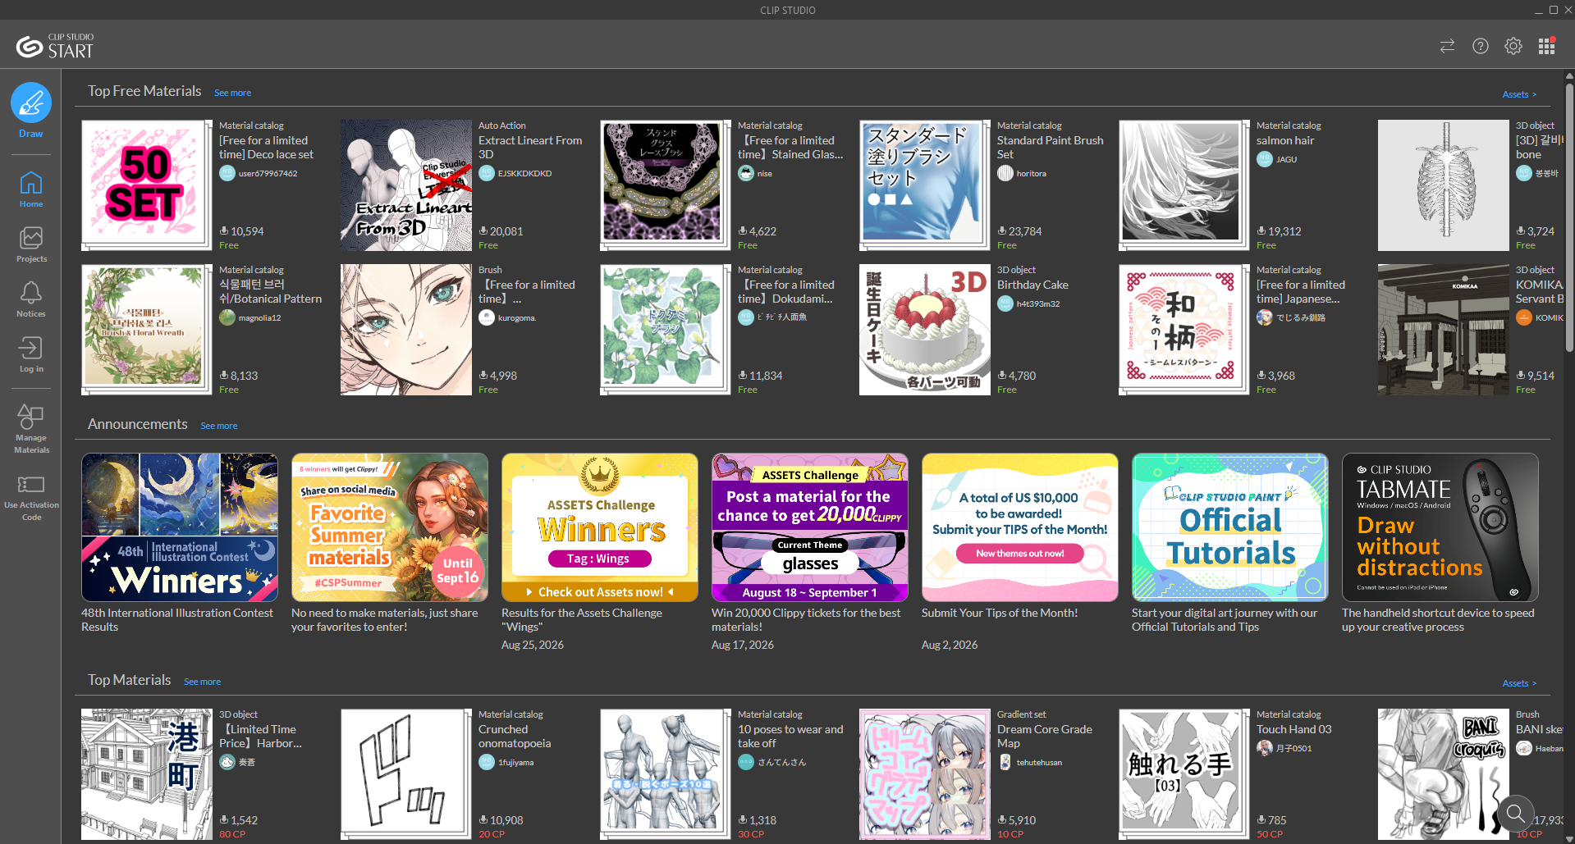The image size is (1575, 844).
Task: Click the Log in sidebar icon
Action: tap(31, 354)
